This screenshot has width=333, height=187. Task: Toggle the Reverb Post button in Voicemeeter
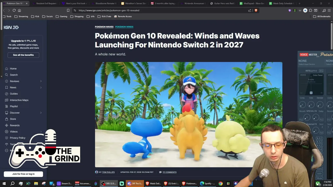[301, 120]
